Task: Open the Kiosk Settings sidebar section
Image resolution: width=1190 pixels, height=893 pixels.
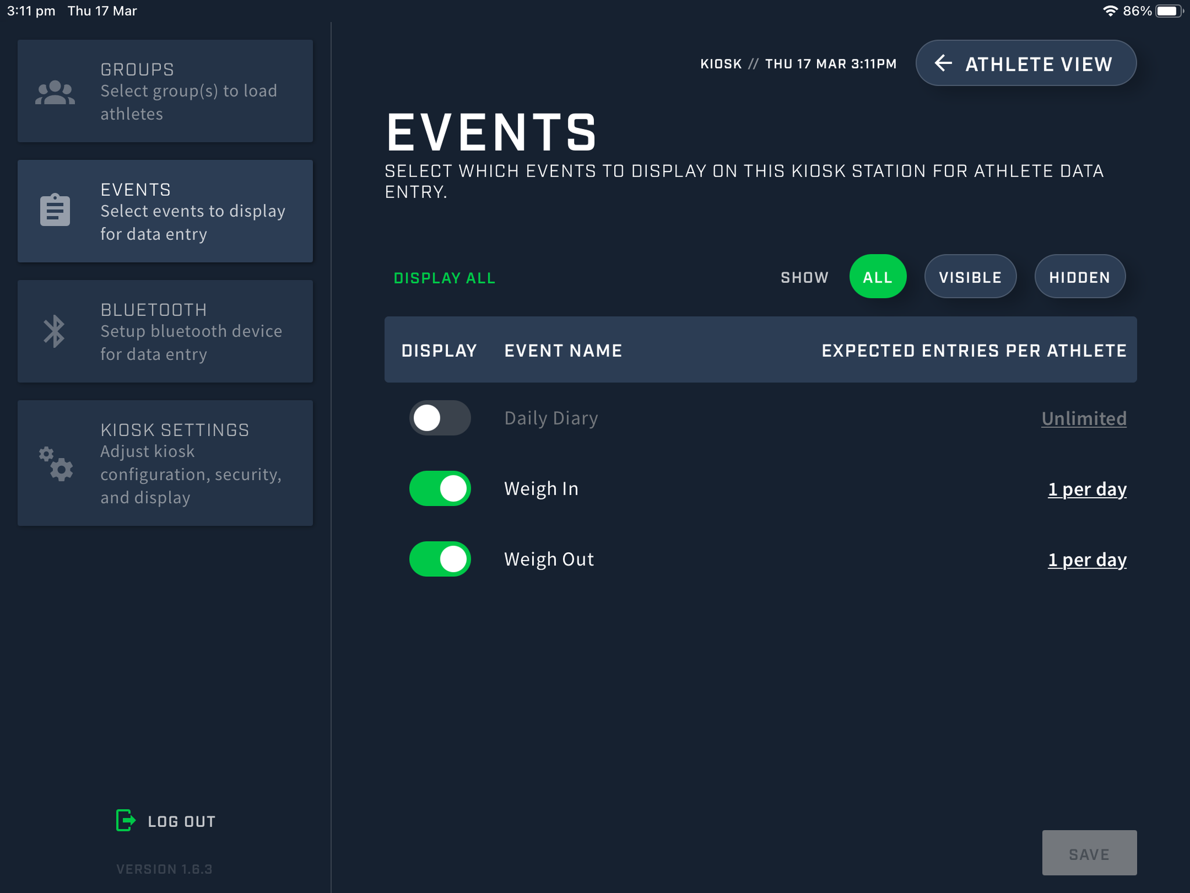Action: coord(165,463)
